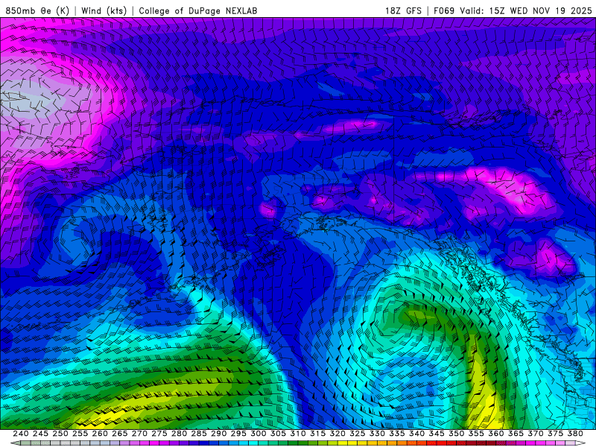Click the 250 colorbar scale label

pos(60,434)
